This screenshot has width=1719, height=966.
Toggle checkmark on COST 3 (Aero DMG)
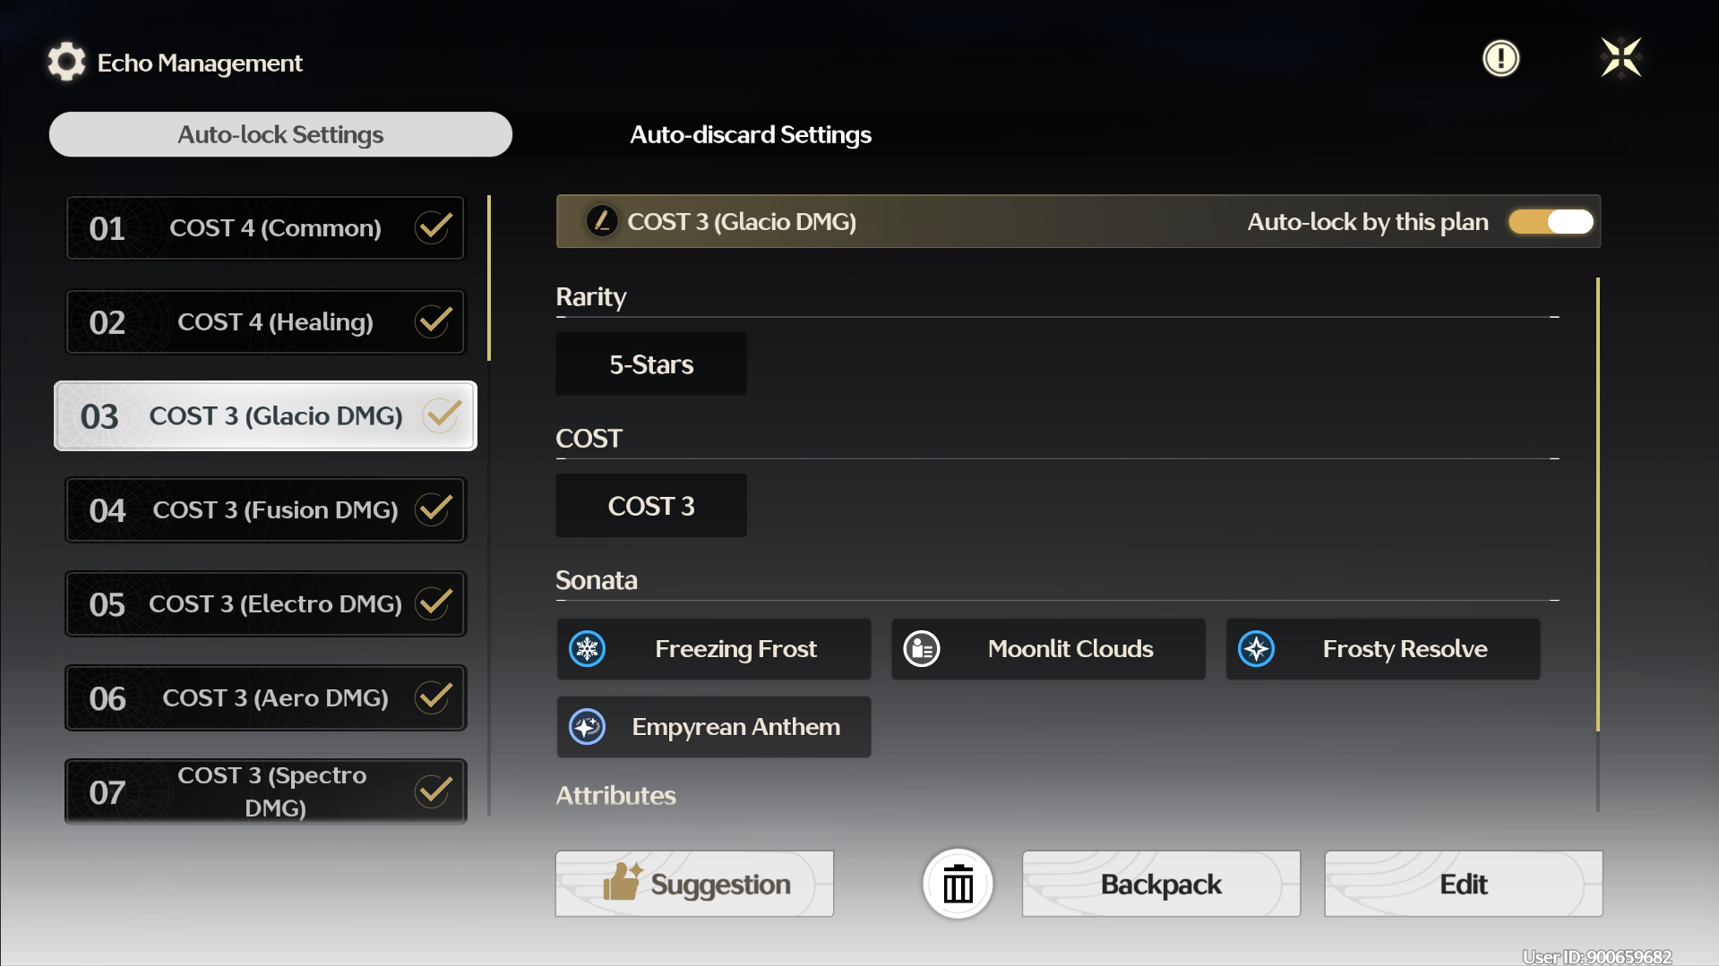click(x=434, y=697)
